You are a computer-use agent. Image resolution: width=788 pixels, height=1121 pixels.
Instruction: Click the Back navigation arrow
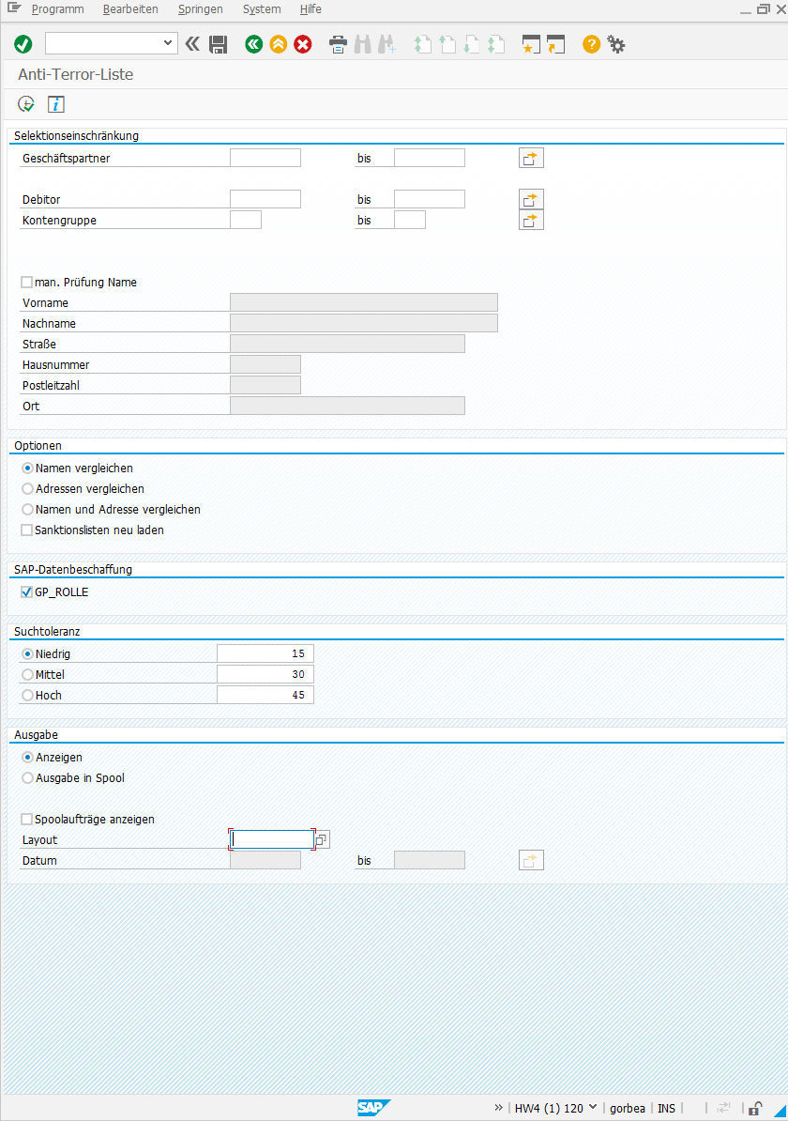253,43
